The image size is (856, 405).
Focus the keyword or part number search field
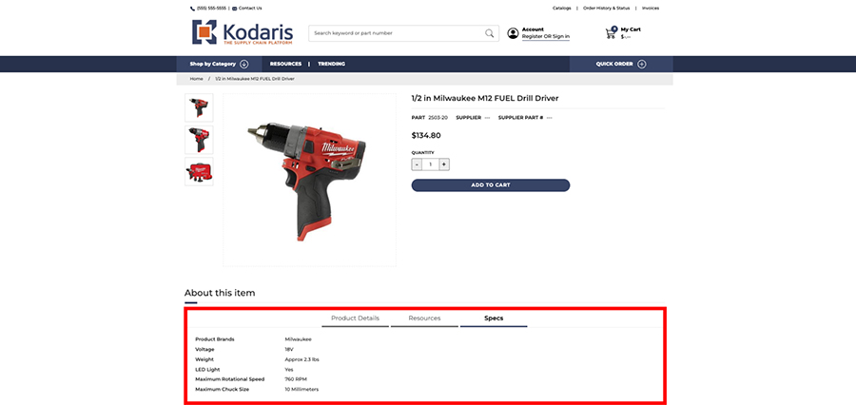[x=398, y=33]
